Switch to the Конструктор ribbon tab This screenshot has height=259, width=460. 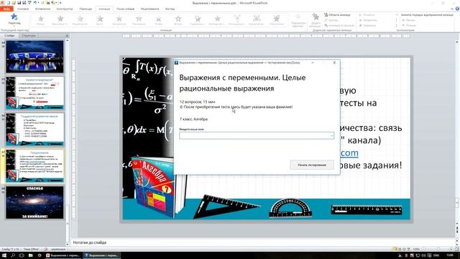pyautogui.click(x=65, y=9)
